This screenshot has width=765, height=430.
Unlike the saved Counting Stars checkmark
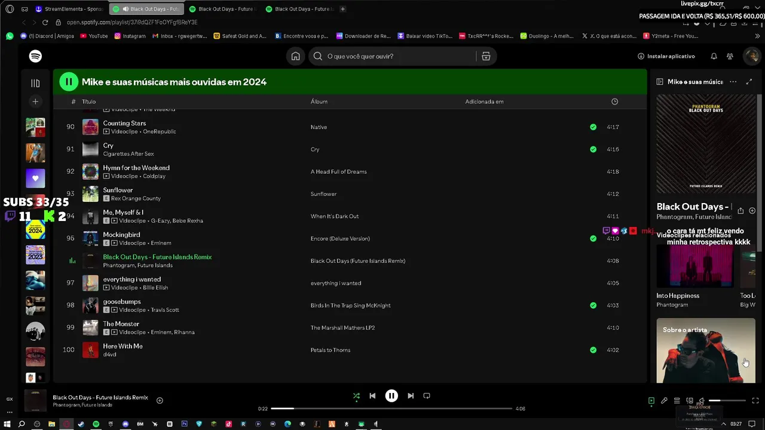(x=593, y=127)
